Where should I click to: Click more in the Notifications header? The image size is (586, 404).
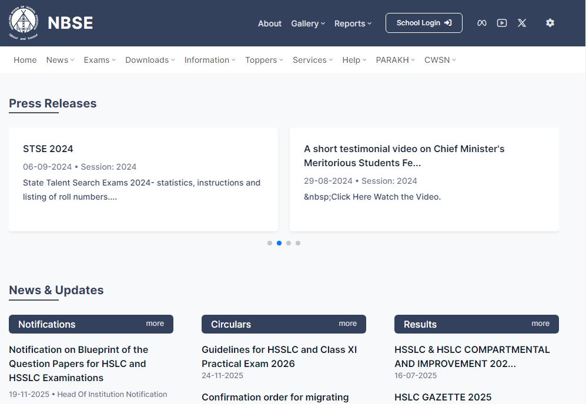[155, 324]
